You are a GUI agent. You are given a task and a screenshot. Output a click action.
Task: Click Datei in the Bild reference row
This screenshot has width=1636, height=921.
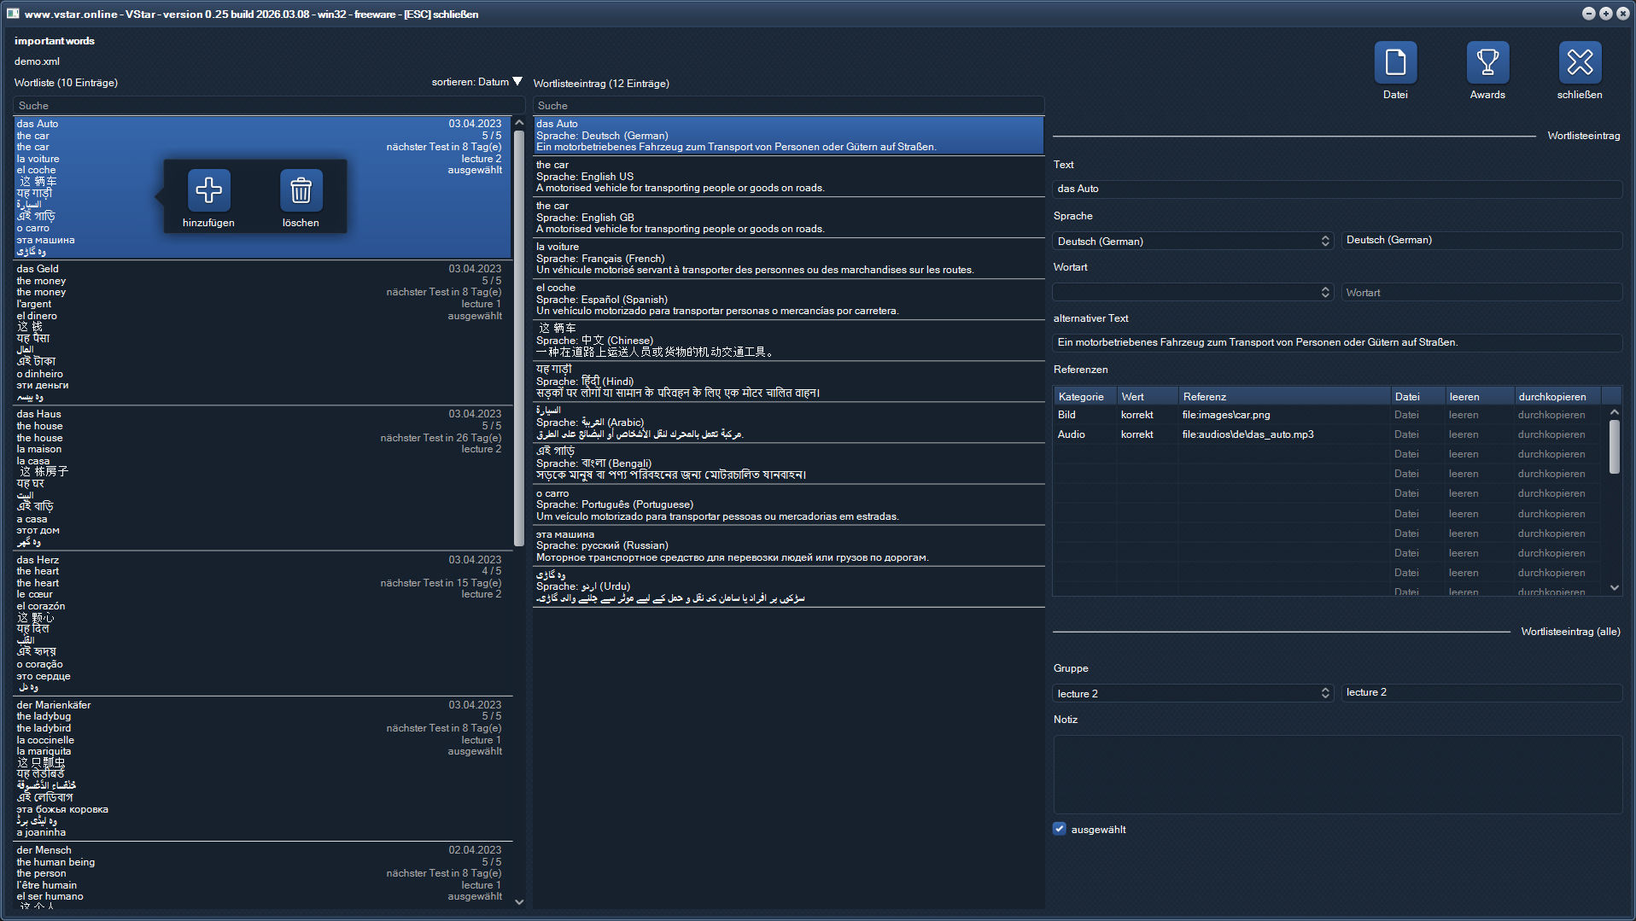tap(1406, 414)
